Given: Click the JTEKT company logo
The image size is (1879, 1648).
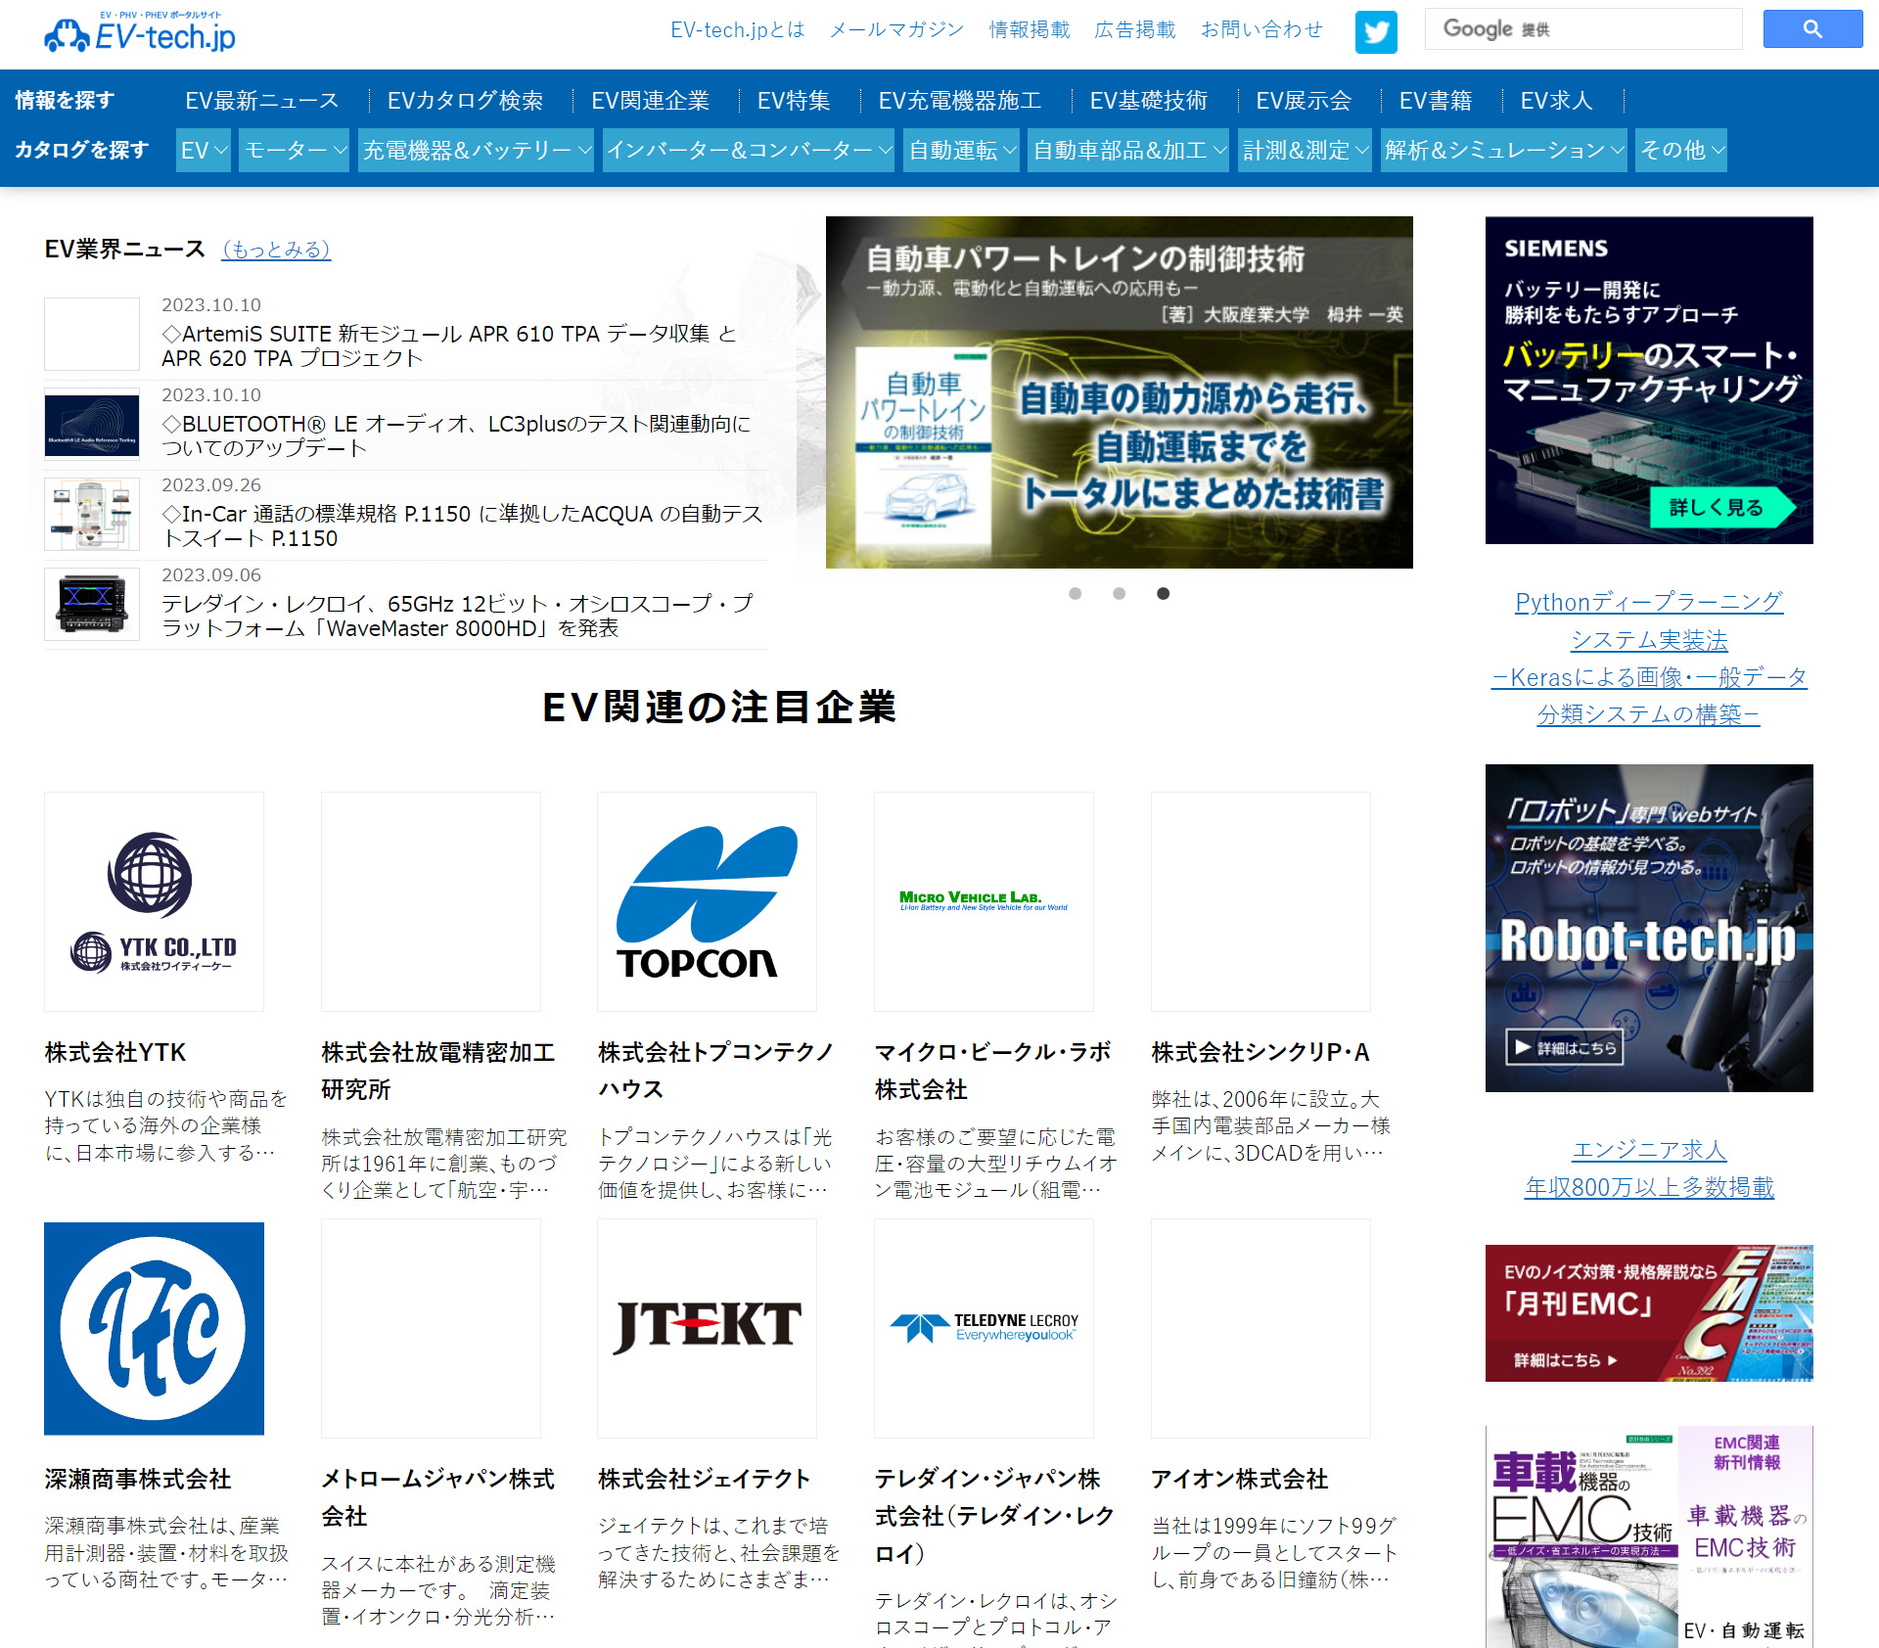Looking at the screenshot, I should (707, 1327).
